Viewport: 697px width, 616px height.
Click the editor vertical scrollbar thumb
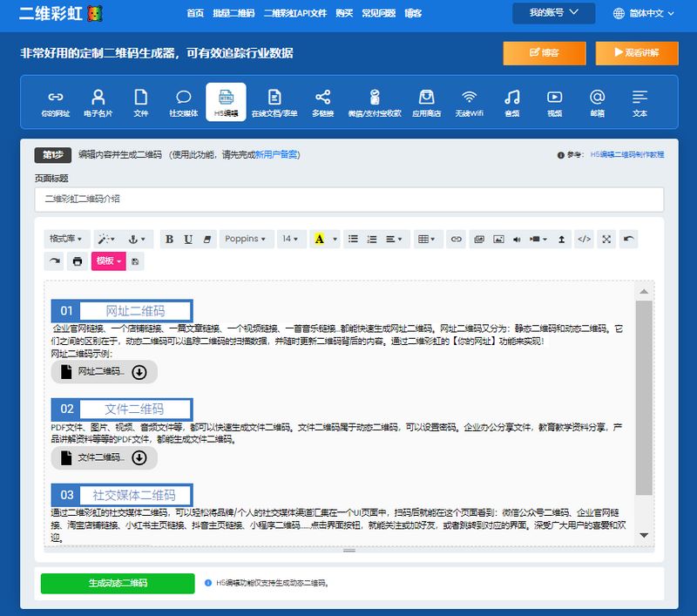click(x=644, y=398)
